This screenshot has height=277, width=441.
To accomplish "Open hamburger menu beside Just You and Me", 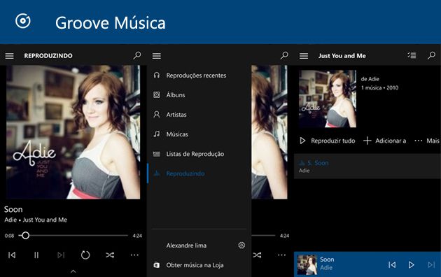I will pos(304,56).
